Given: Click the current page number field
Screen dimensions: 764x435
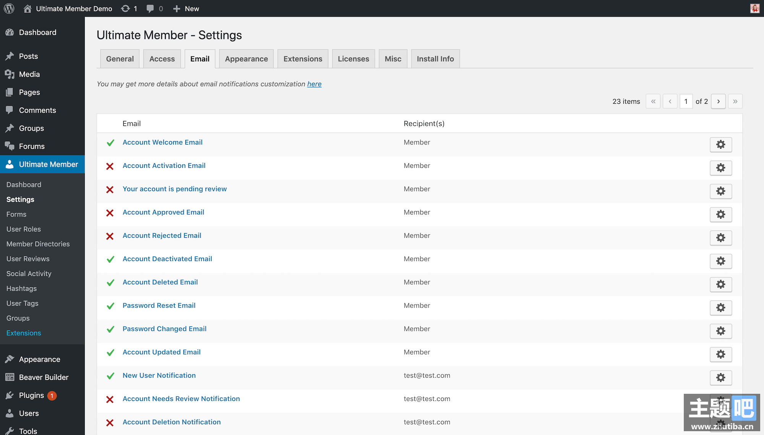Looking at the screenshot, I should coord(686,101).
